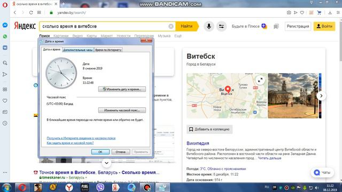Open Как задать время и часовой пояс link
Image resolution: width=342 pixels, height=192 pixels.
point(70,143)
